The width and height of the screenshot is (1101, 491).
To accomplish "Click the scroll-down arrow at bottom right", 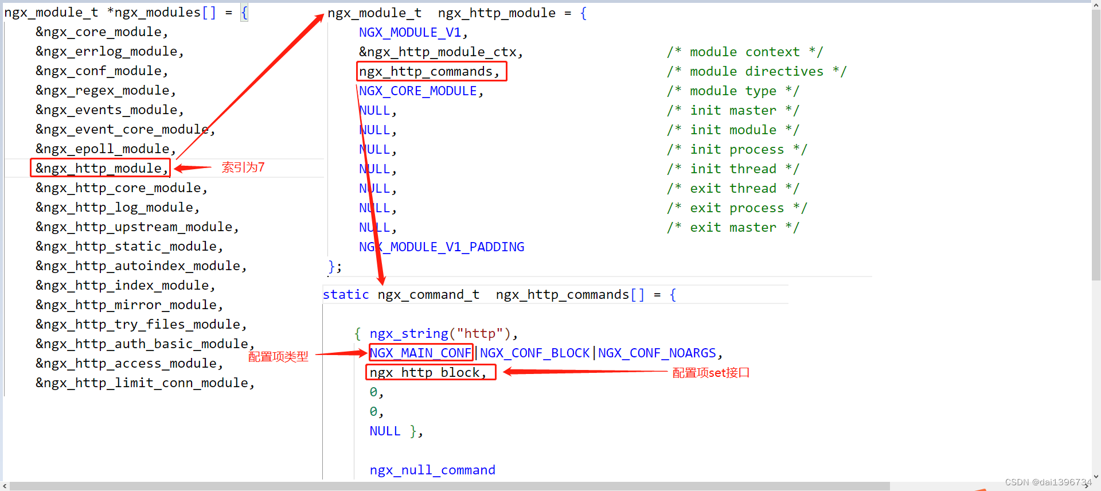I will (1096, 477).
